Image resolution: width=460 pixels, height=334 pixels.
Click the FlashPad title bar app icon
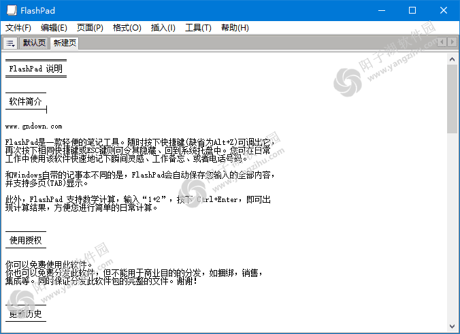(x=12, y=10)
